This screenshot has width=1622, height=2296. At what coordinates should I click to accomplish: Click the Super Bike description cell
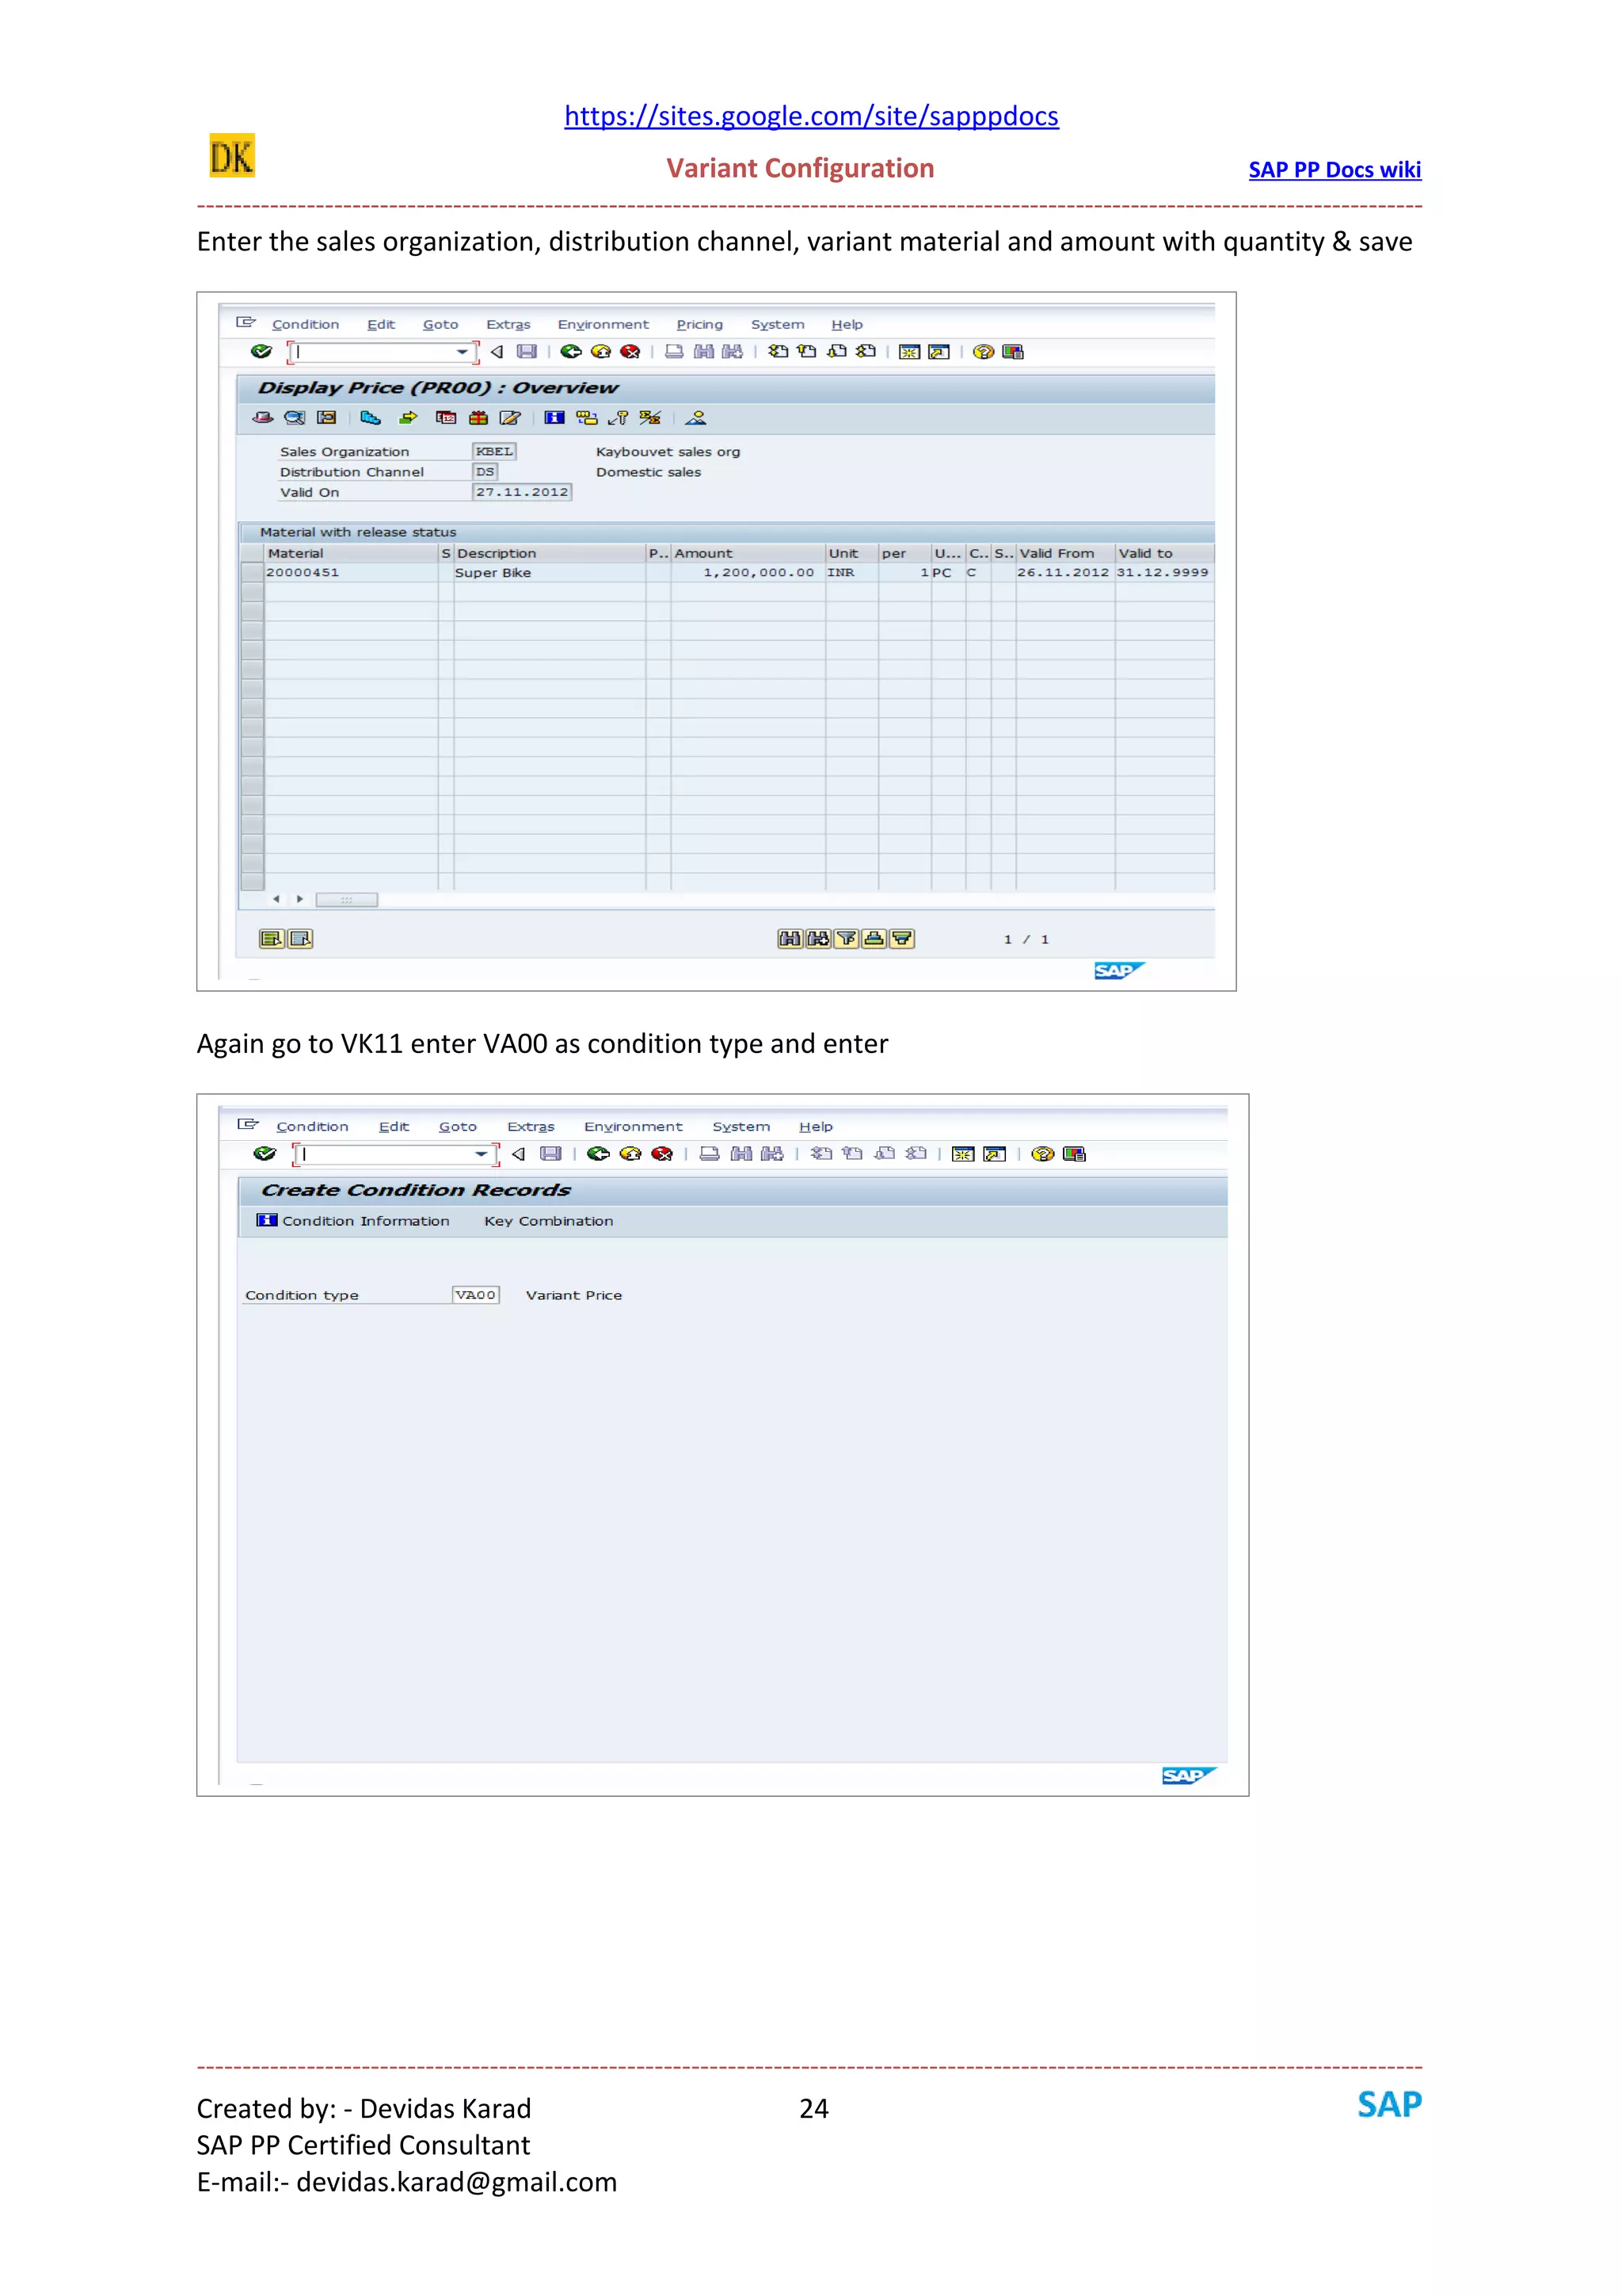[x=549, y=573]
